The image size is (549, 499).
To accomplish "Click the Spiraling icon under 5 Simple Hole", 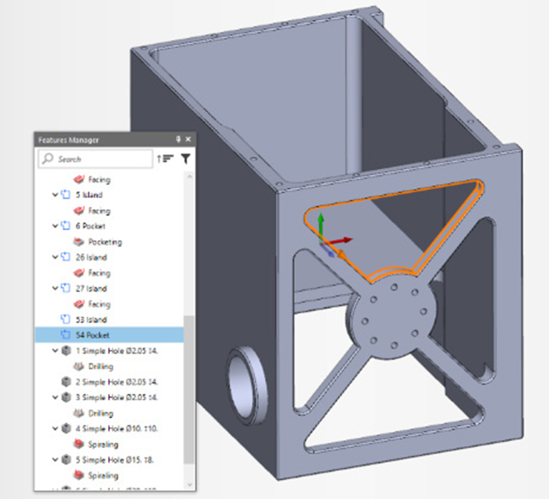I will coord(78,475).
